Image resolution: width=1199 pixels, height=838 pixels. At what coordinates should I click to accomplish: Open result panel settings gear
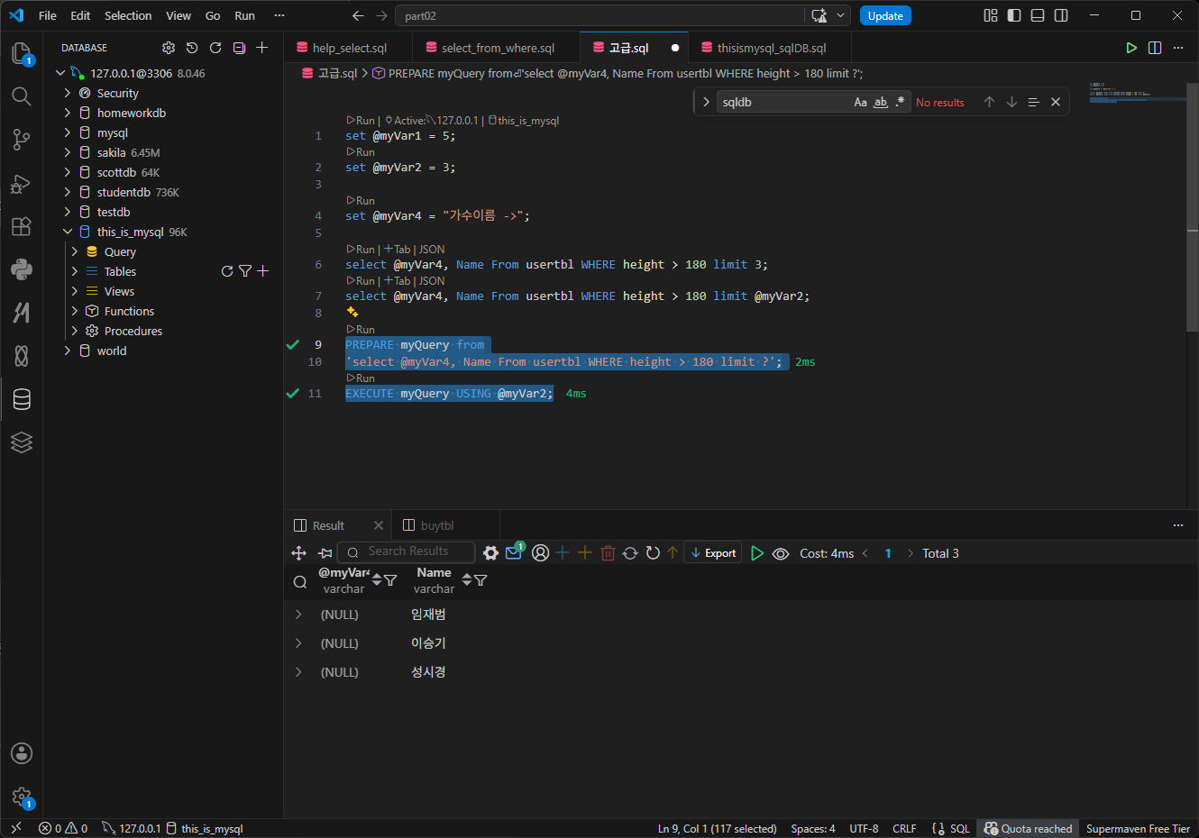point(490,553)
